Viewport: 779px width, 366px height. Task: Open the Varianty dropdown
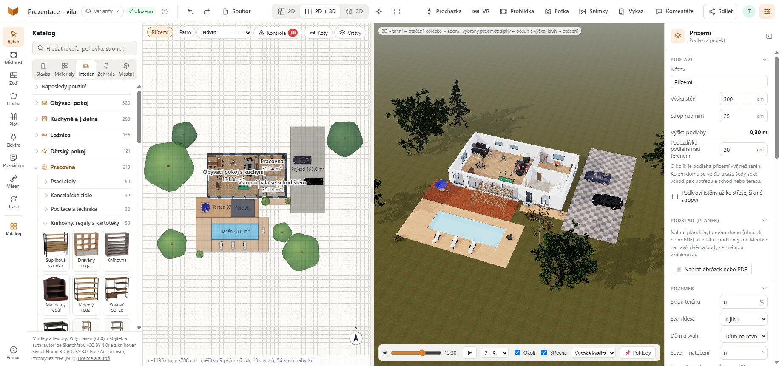pyautogui.click(x=102, y=11)
